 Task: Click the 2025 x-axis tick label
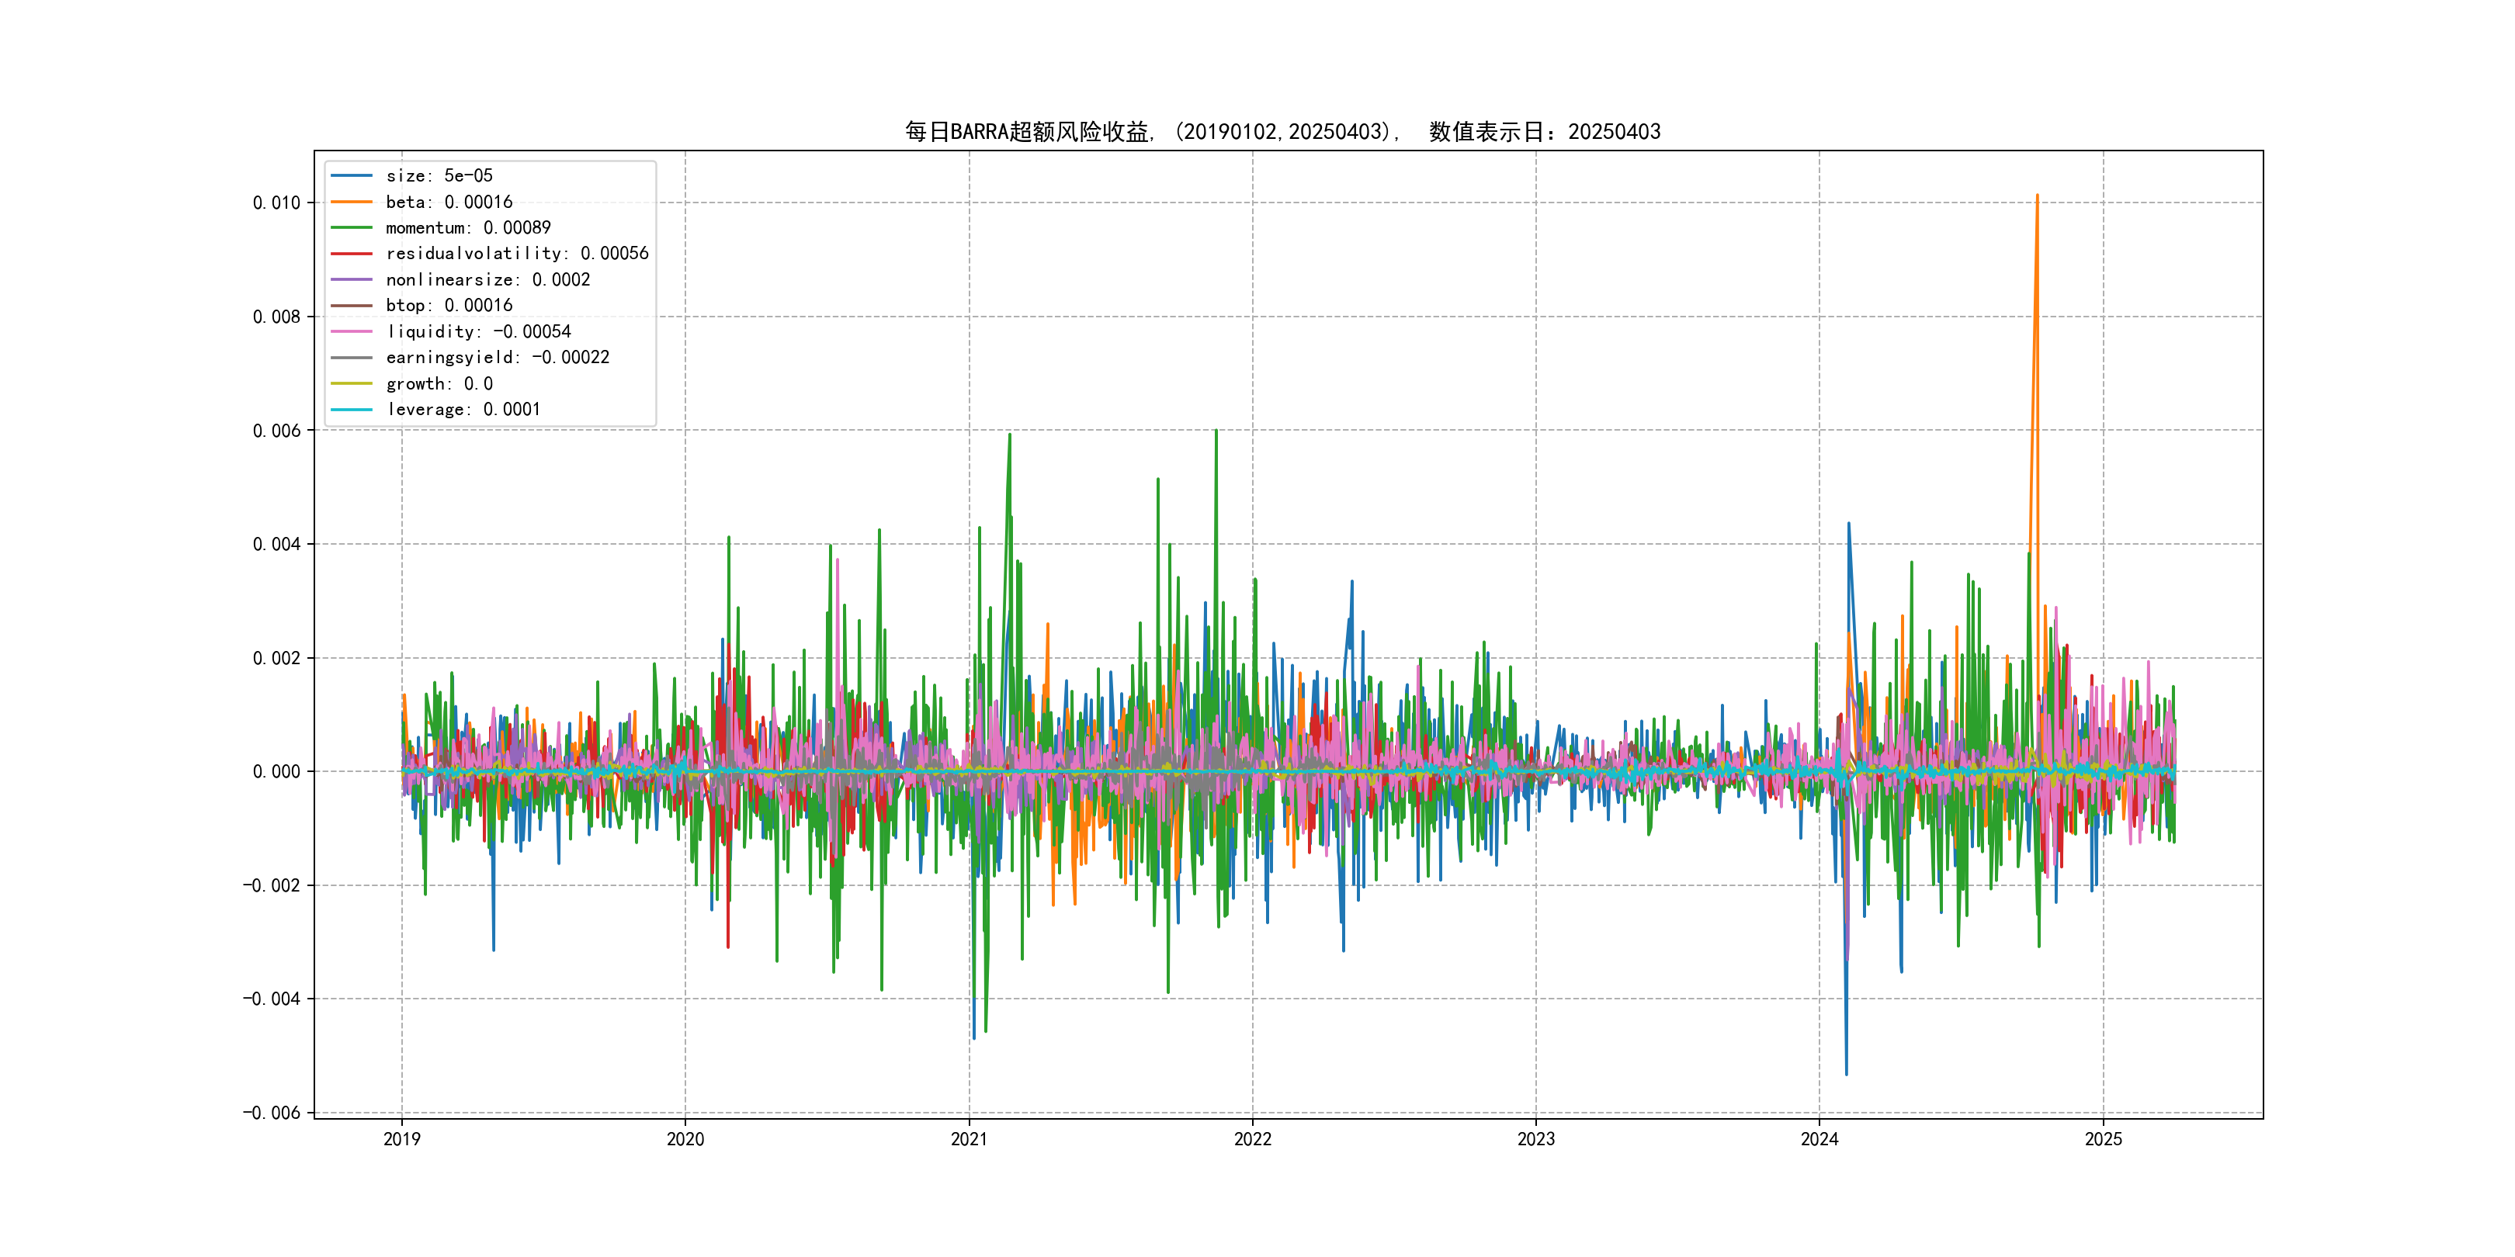click(2103, 1139)
